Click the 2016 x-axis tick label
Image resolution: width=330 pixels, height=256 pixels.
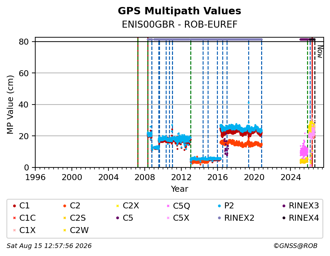218,177
